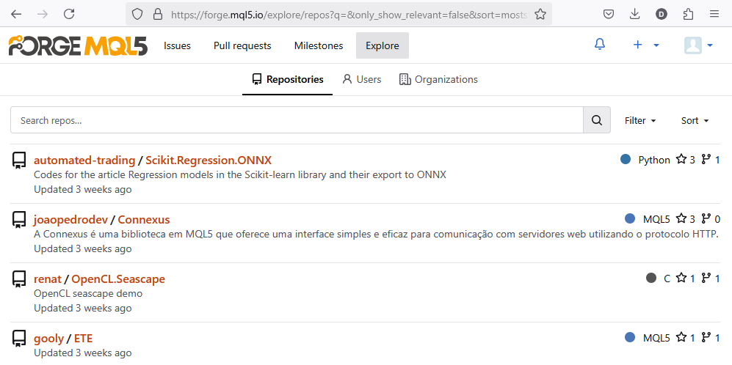The image size is (732, 365).
Task: Open the Scikit.Regression.ONNX repository link
Action: (x=209, y=161)
